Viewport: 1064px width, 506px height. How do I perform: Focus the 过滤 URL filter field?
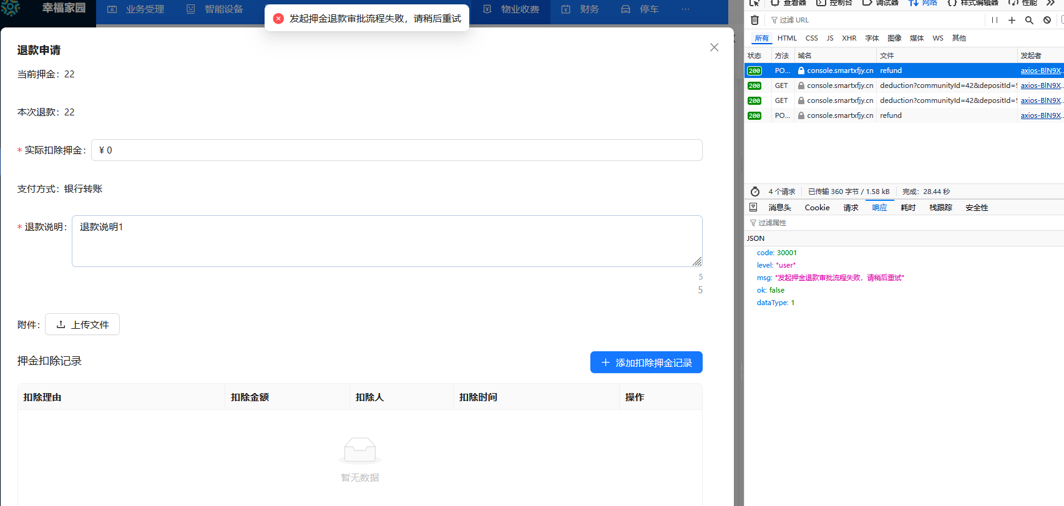(x=876, y=20)
